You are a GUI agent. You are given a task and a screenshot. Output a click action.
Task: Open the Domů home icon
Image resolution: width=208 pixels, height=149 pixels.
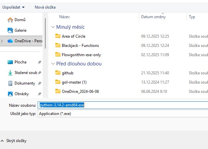(10, 20)
